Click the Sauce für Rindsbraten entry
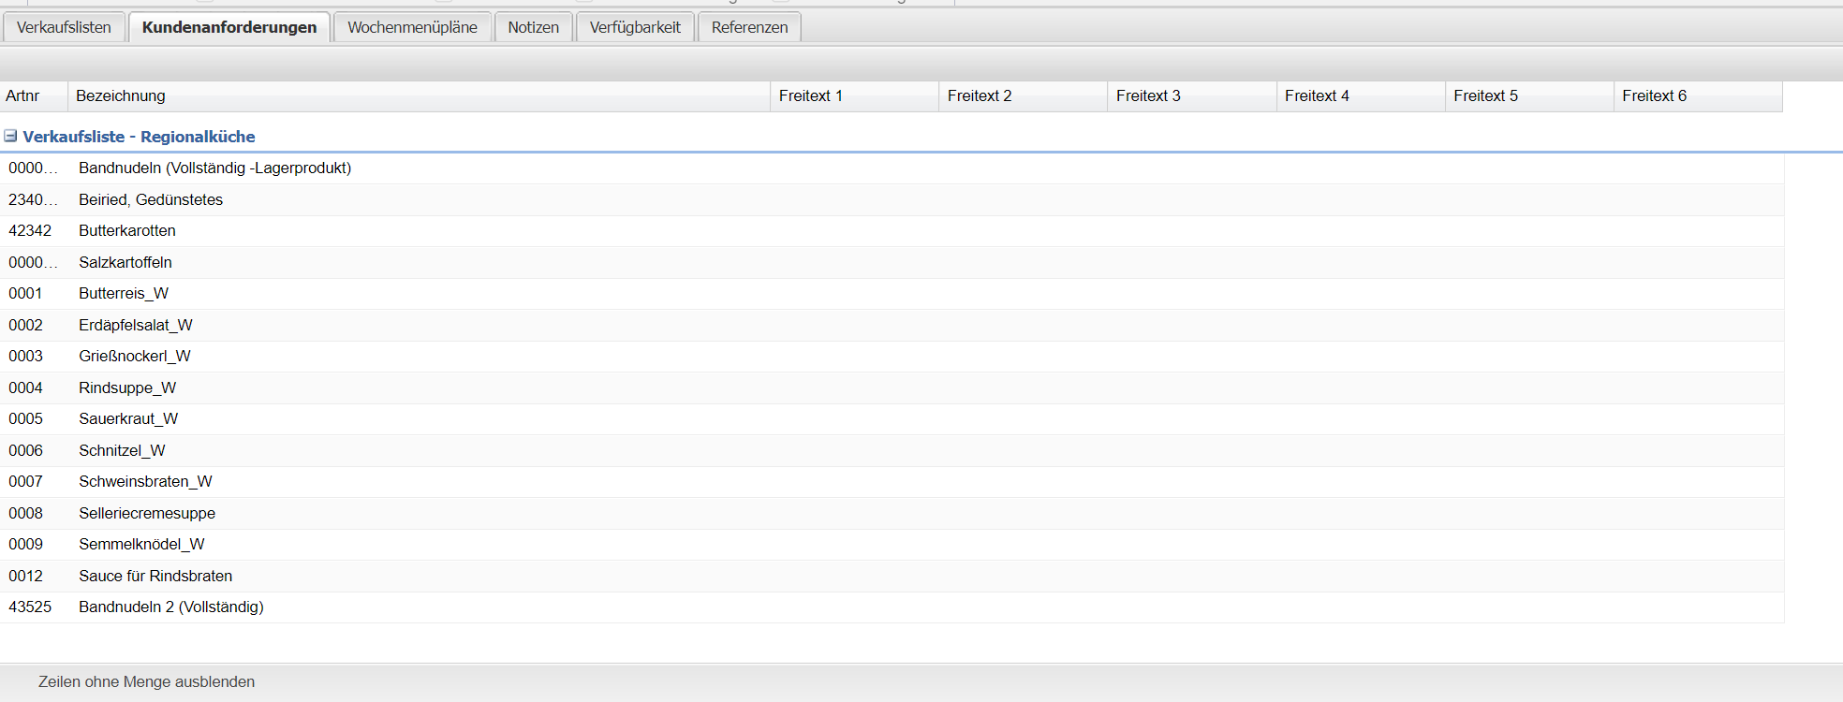The image size is (1843, 702). pyautogui.click(x=155, y=576)
